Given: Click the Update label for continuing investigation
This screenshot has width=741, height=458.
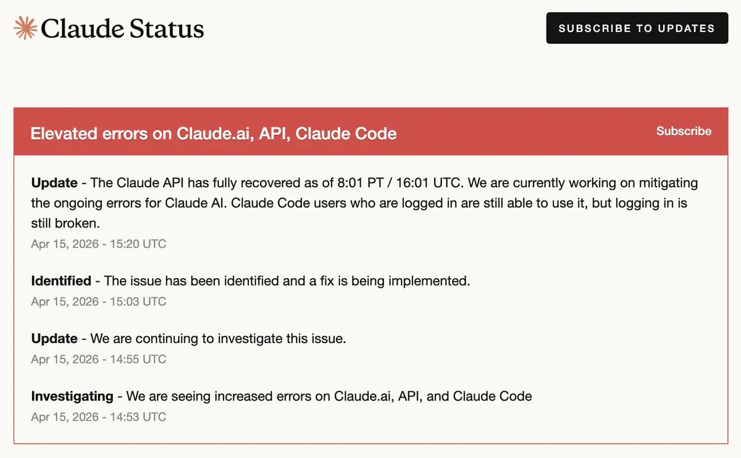Looking at the screenshot, I should click(54, 338).
